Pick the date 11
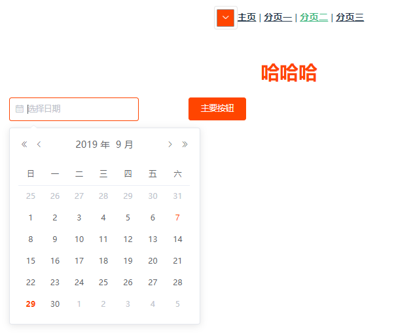 103,239
